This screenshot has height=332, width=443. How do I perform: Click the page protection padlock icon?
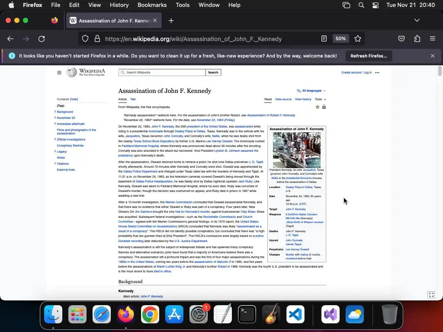324,107
